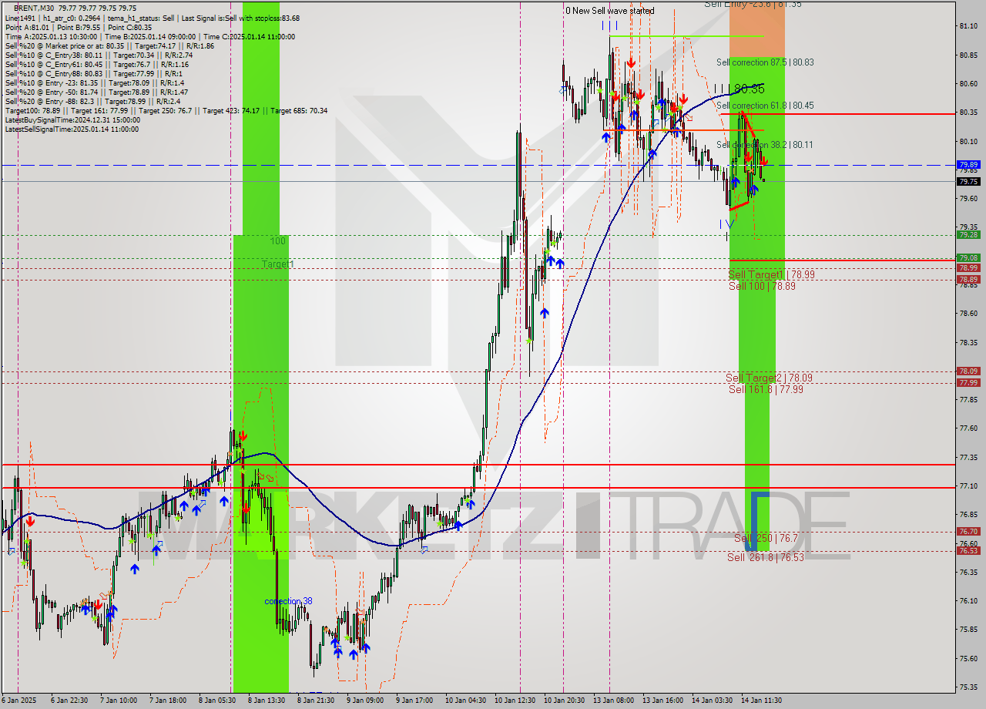This screenshot has width=986, height=709.
Task: Click the LatestSellSignalTime text line
Action: [72, 129]
